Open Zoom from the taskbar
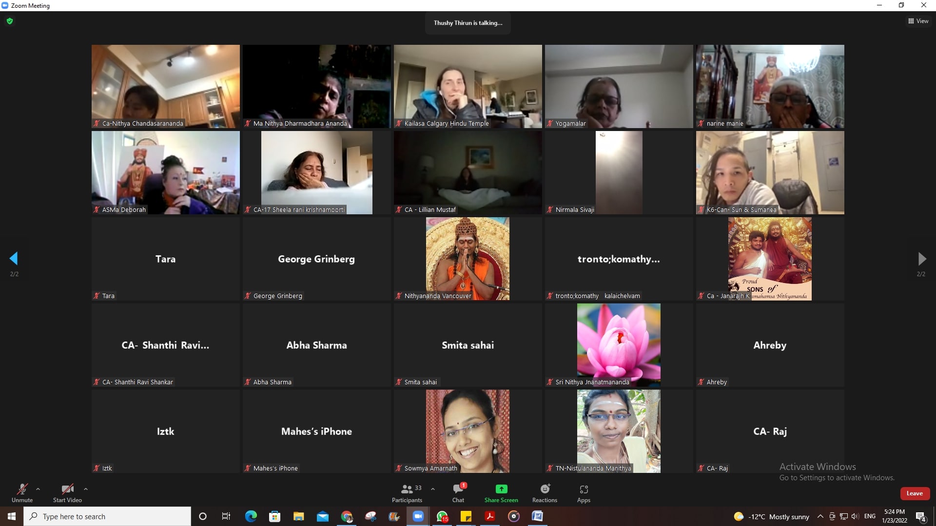The height and width of the screenshot is (526, 936). pos(418,516)
